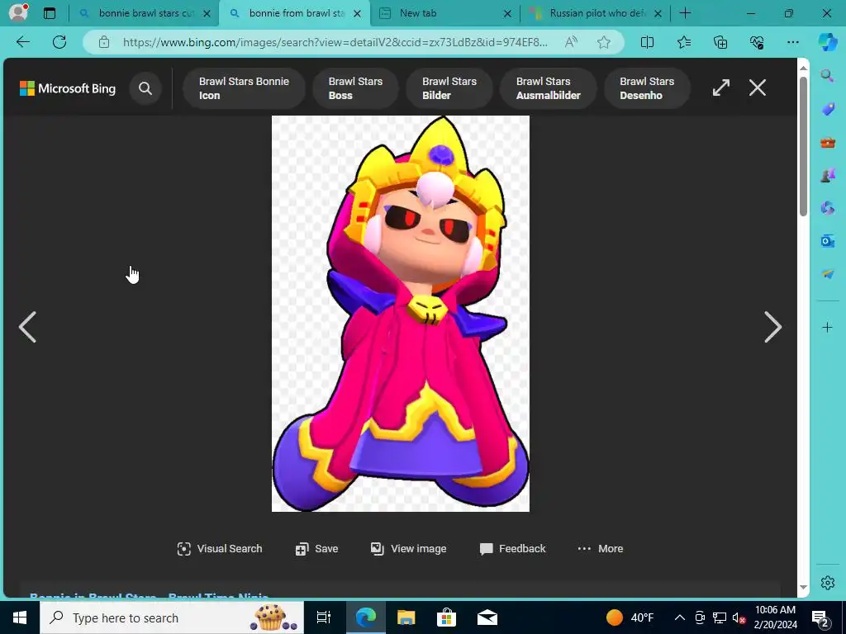Open split screen icon in toolbar
The width and height of the screenshot is (846, 634).
tap(647, 42)
